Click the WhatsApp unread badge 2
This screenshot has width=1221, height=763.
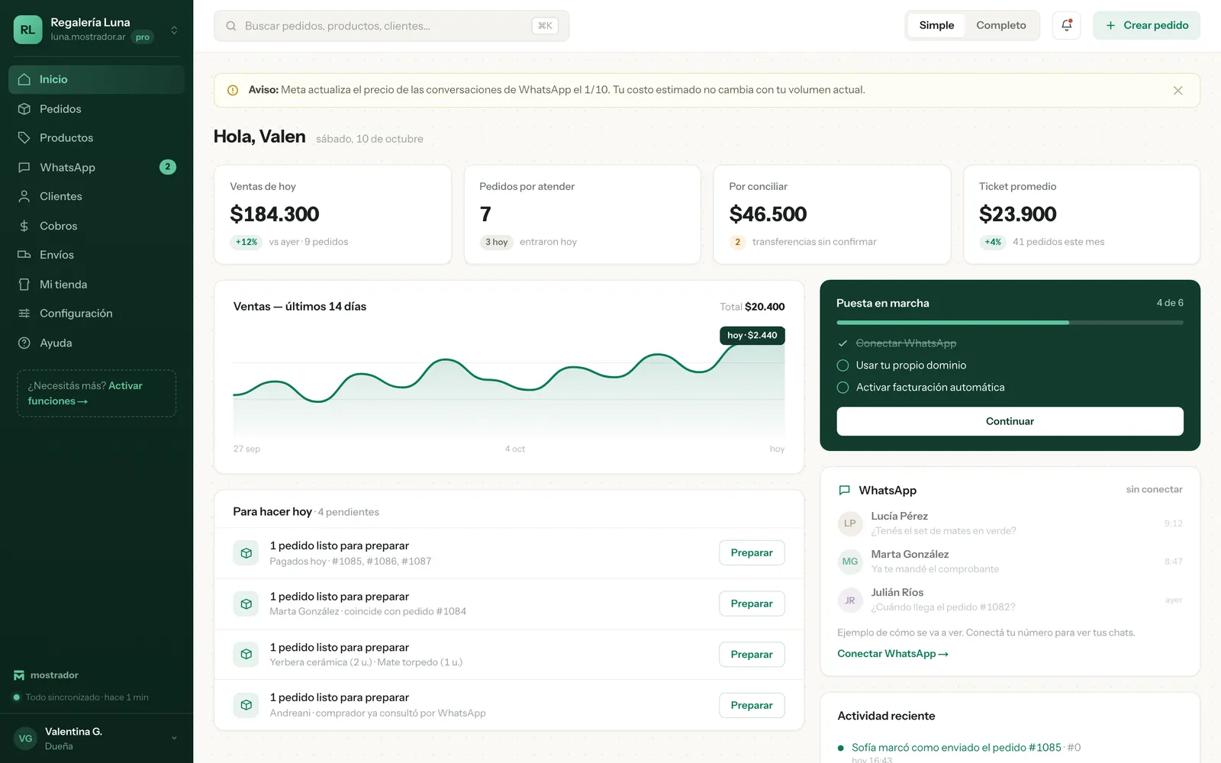pos(168,167)
